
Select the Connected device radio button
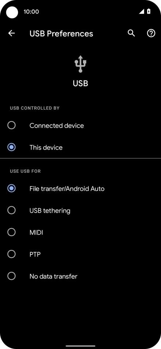click(x=11, y=125)
